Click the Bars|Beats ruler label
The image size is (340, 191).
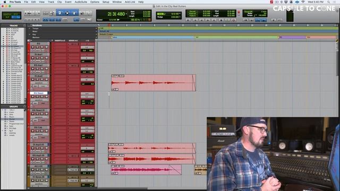pyautogui.click(x=37, y=25)
